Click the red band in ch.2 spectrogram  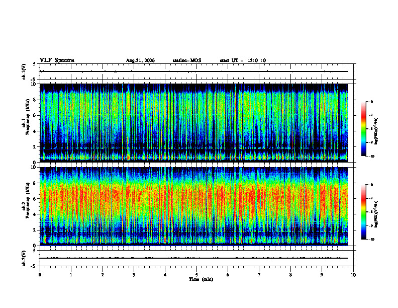194,196
